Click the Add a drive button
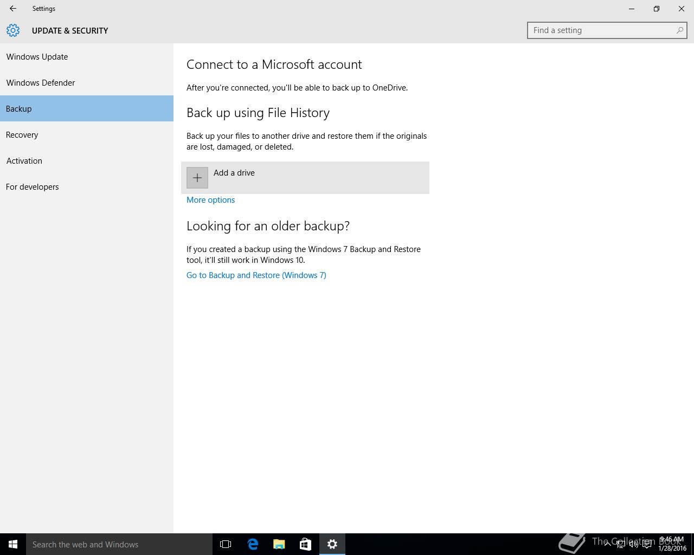Viewport: 694px width, 555px height. click(305, 178)
